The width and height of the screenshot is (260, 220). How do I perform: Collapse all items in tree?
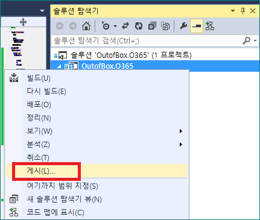coord(152,26)
